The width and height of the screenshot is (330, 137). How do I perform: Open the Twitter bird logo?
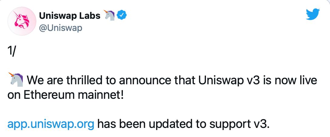(313, 14)
